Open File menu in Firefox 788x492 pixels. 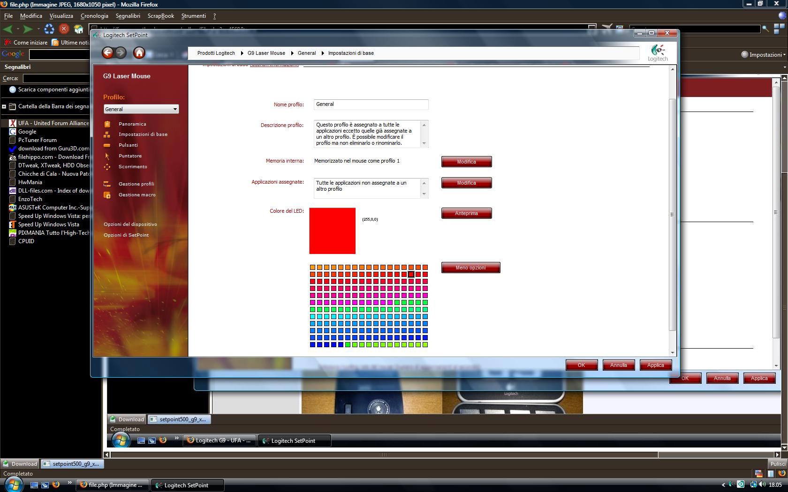coord(8,16)
